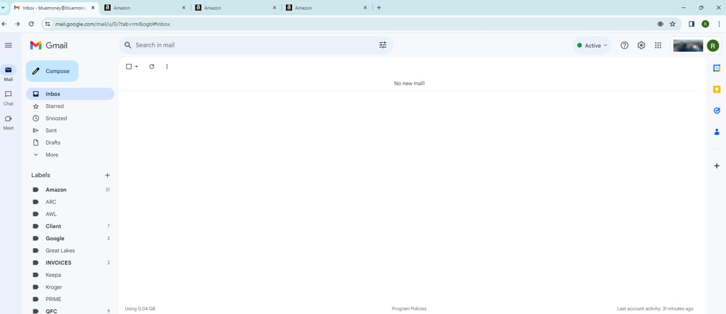Open the Mail section in the left rail
Image resolution: width=726 pixels, height=314 pixels.
(8, 74)
